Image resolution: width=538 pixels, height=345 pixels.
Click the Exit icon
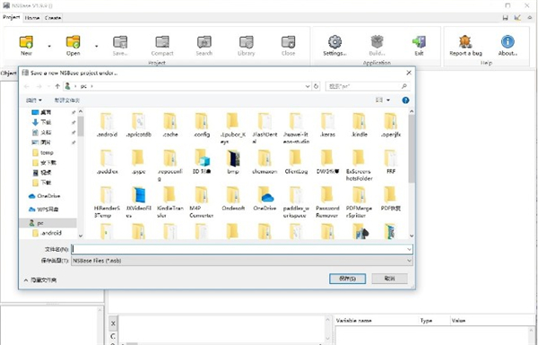pos(419,42)
